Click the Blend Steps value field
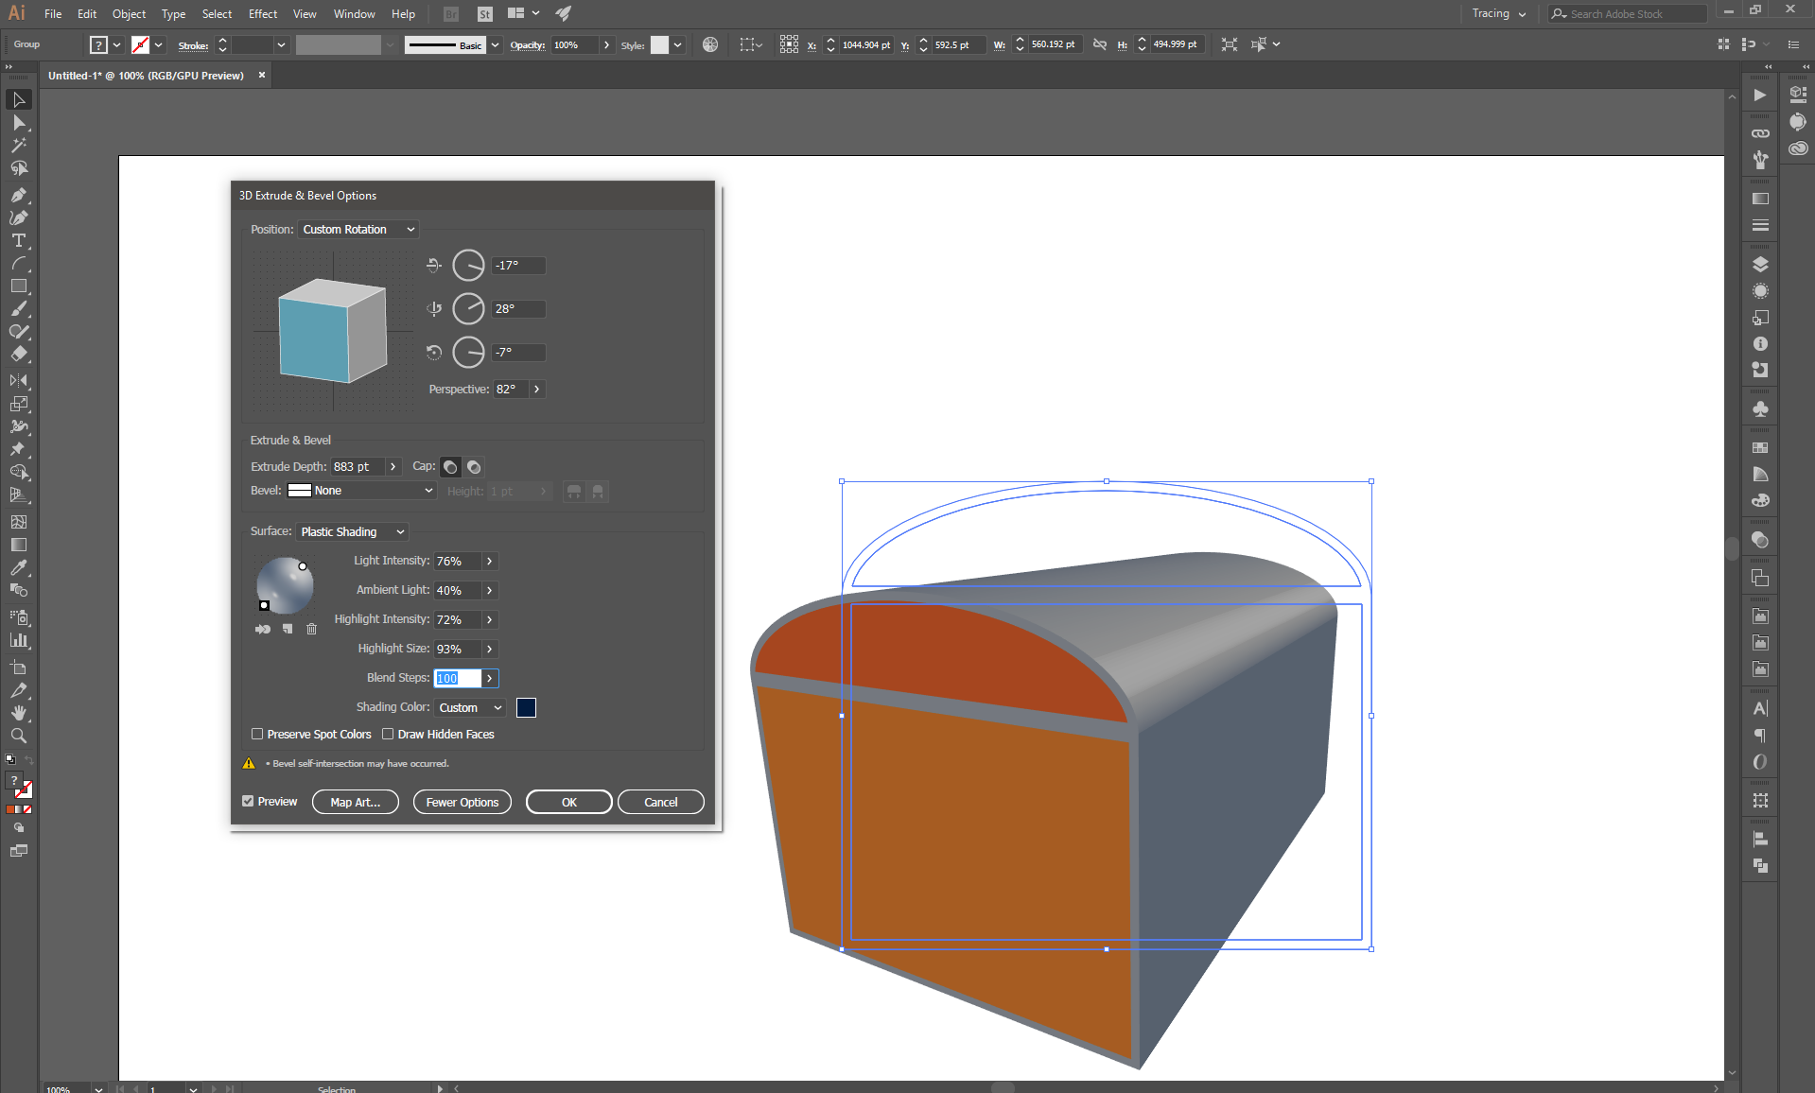This screenshot has height=1093, width=1815. click(457, 679)
